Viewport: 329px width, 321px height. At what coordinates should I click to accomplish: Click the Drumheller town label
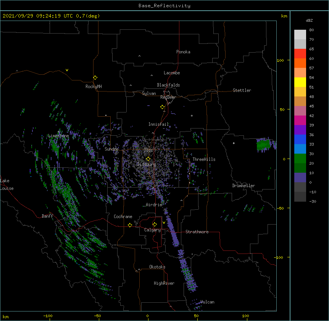click(244, 186)
